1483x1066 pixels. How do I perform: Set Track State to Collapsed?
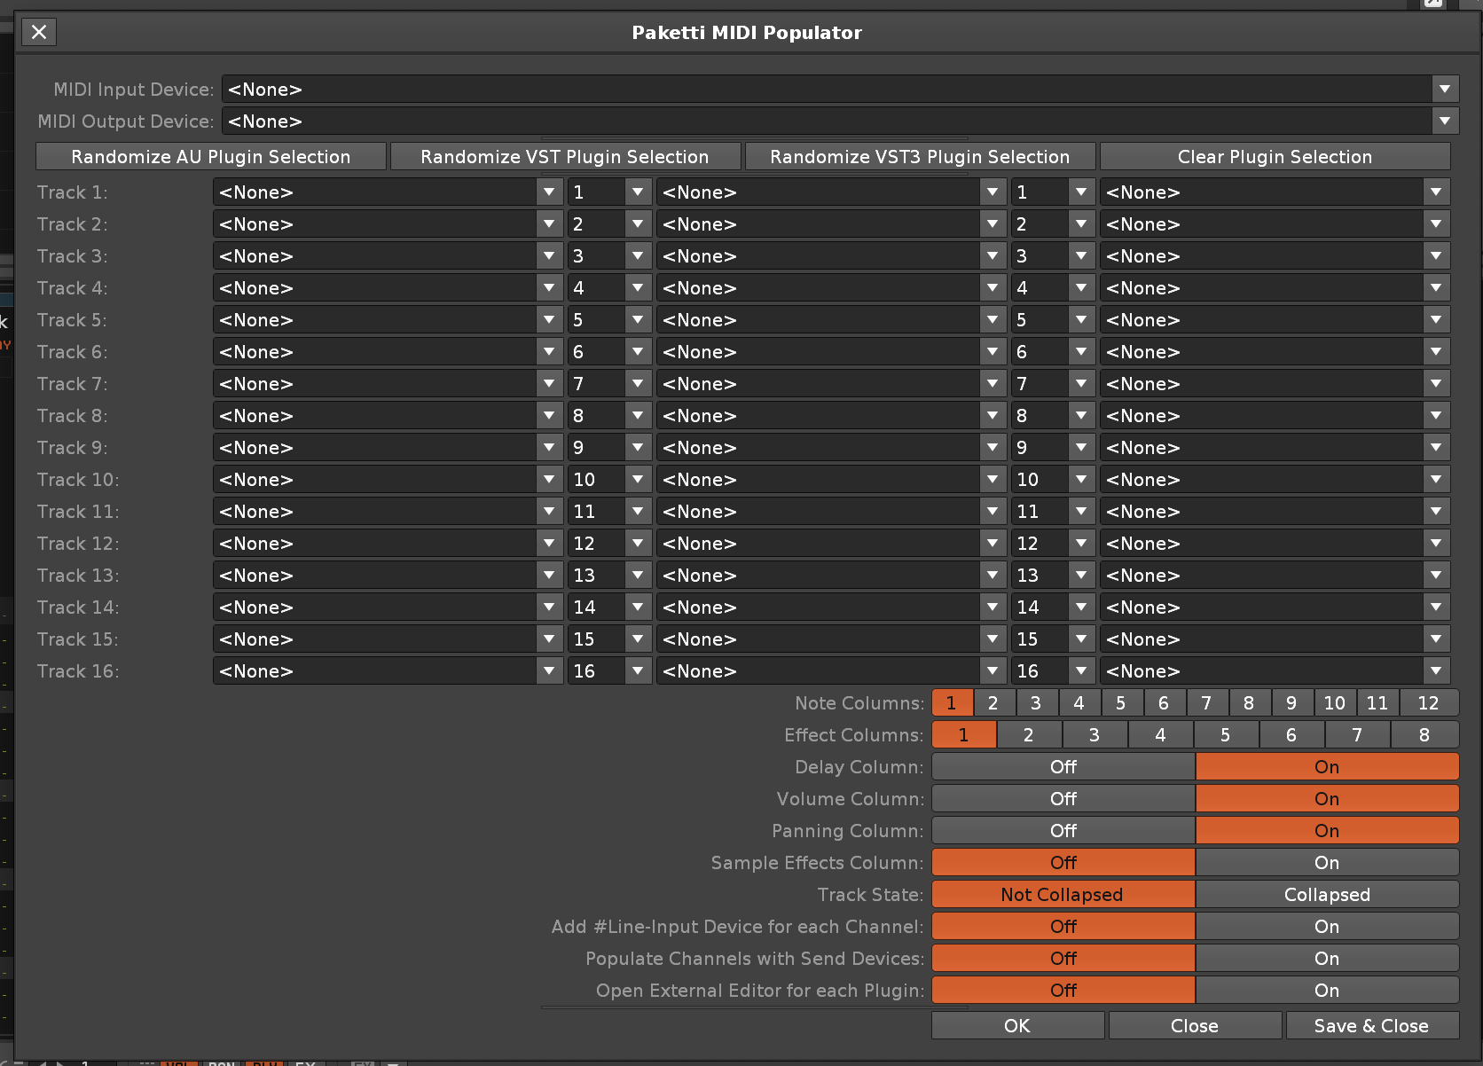point(1326,895)
